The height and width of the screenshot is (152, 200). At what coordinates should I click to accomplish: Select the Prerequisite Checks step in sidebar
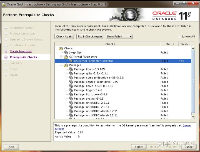coord(23,57)
